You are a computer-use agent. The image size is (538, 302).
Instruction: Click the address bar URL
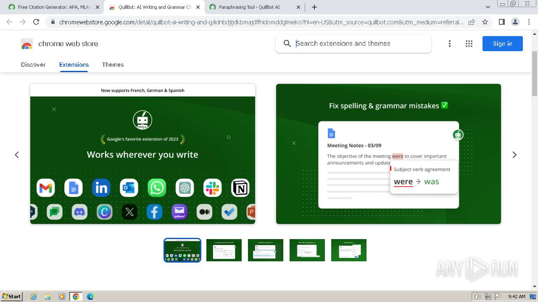click(x=261, y=22)
